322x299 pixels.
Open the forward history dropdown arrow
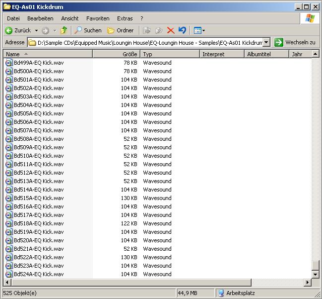point(55,31)
